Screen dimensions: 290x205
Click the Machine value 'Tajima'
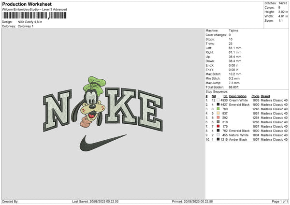(x=233, y=30)
